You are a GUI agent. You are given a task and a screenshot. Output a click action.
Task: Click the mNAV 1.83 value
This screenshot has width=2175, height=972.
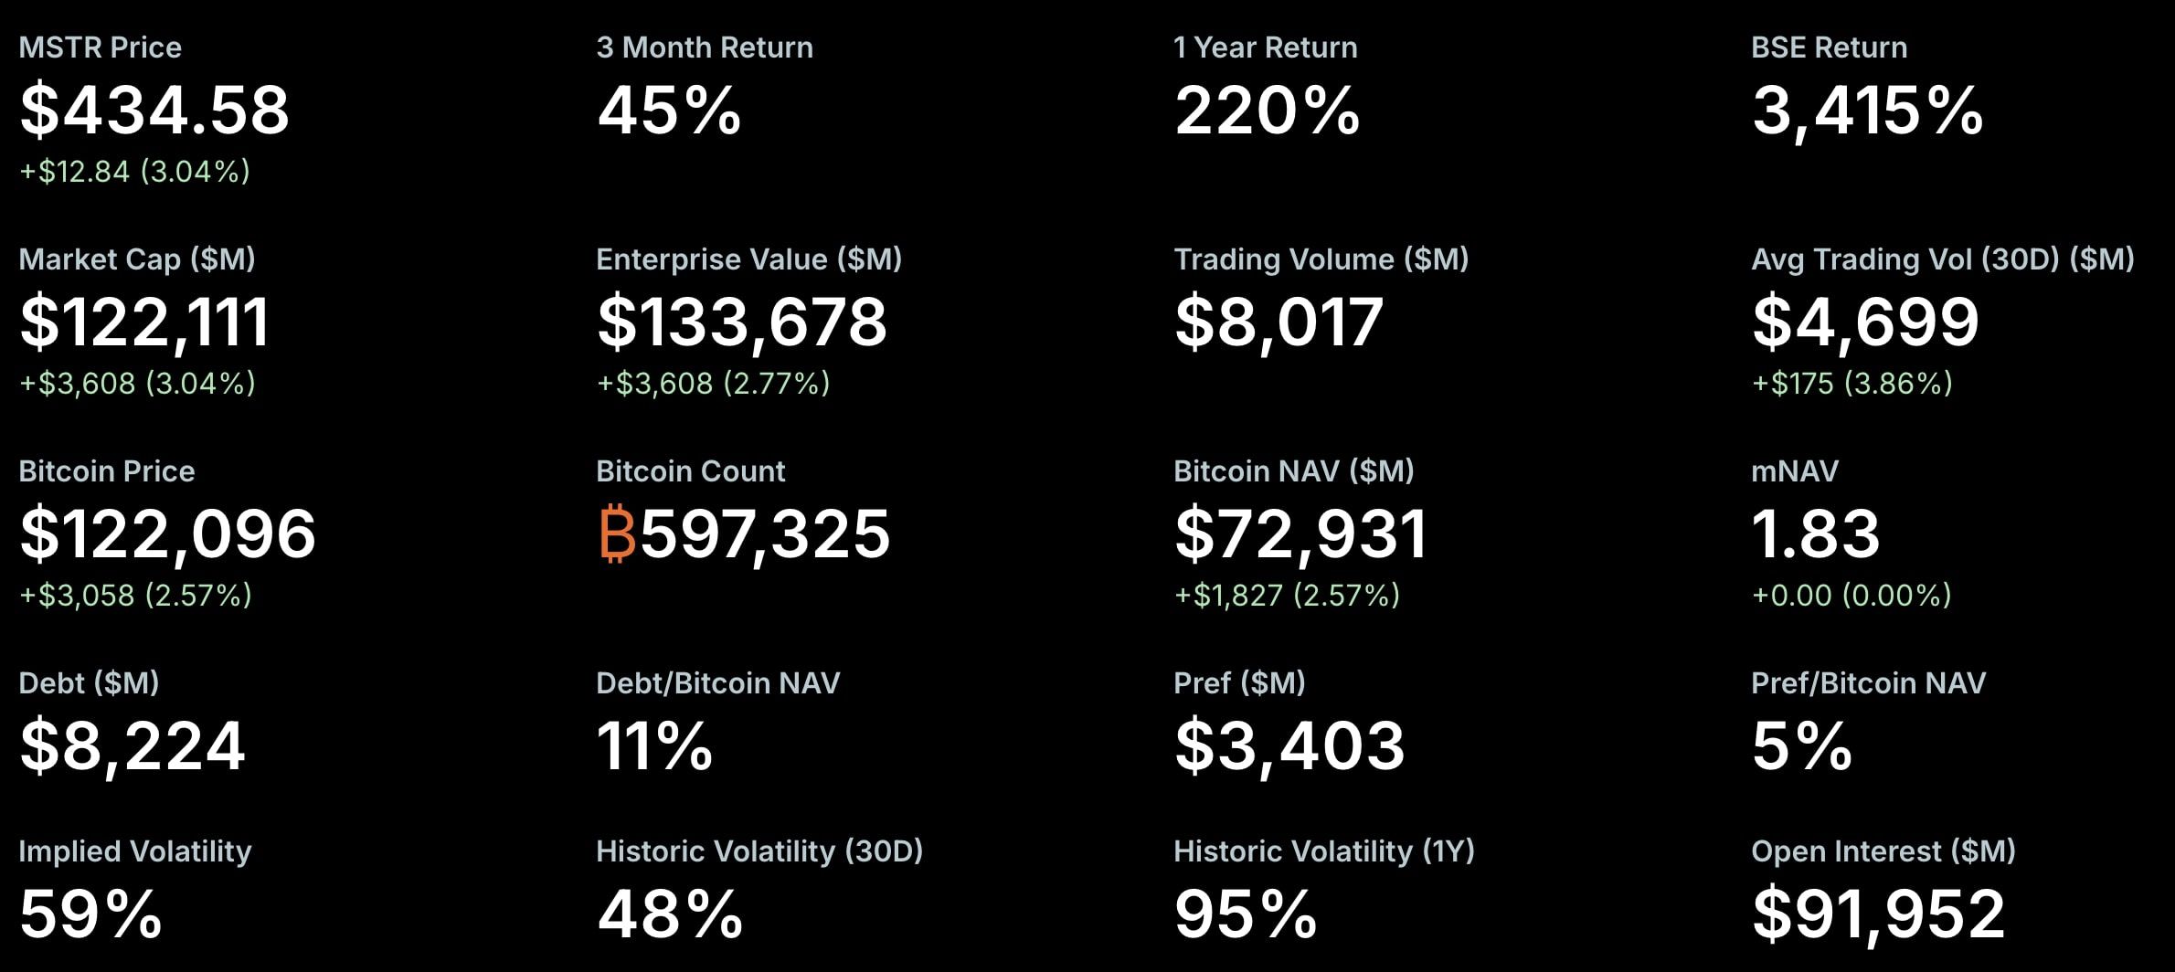tap(1815, 534)
